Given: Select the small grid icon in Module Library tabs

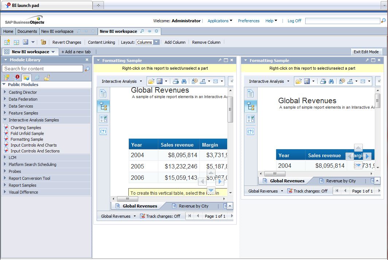Looking at the screenshot, I should click(x=37, y=78).
